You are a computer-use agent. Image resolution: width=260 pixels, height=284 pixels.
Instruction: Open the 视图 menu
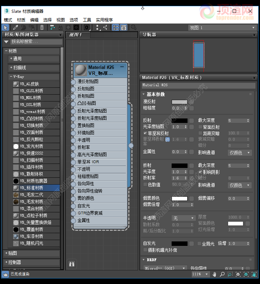(x=61, y=20)
